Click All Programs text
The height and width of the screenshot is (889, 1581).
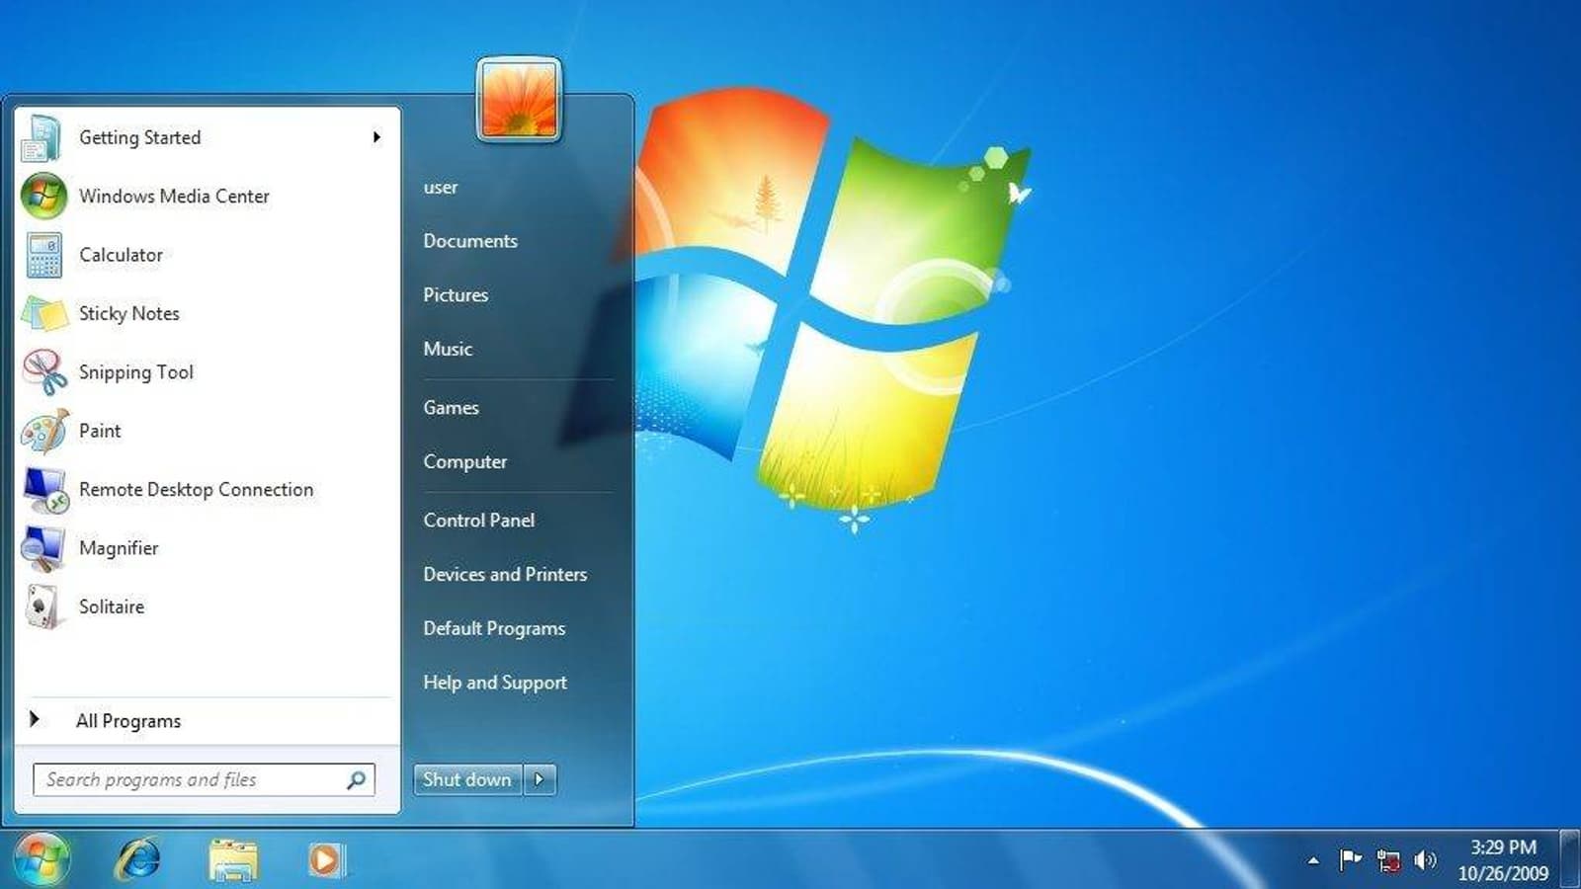click(x=128, y=721)
